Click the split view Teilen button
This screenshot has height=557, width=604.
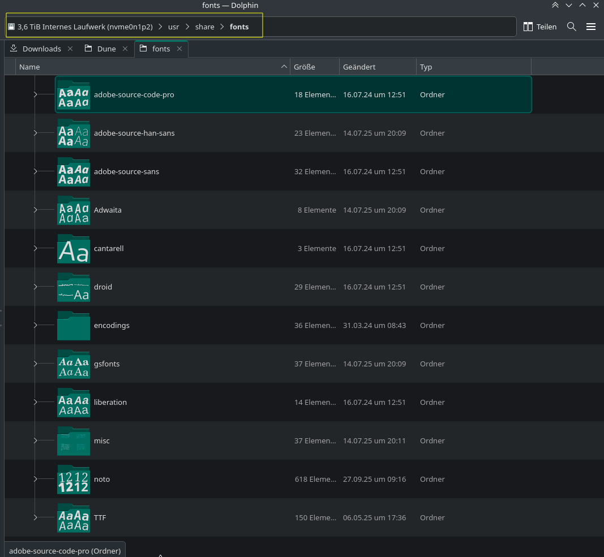540,27
